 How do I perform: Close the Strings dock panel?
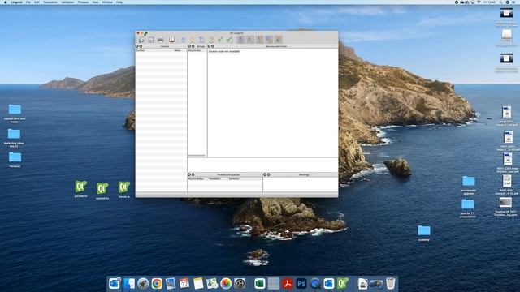(189, 46)
